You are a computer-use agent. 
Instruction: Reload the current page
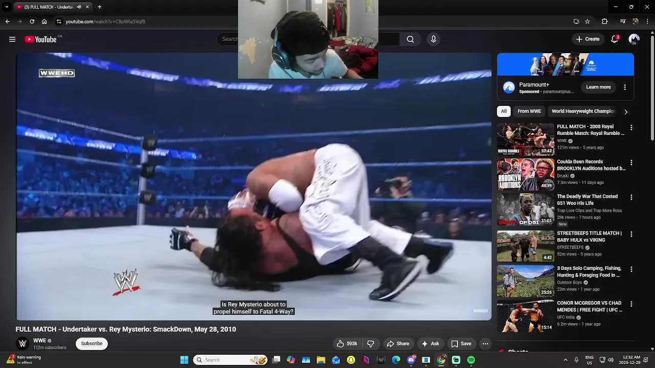(x=32, y=21)
